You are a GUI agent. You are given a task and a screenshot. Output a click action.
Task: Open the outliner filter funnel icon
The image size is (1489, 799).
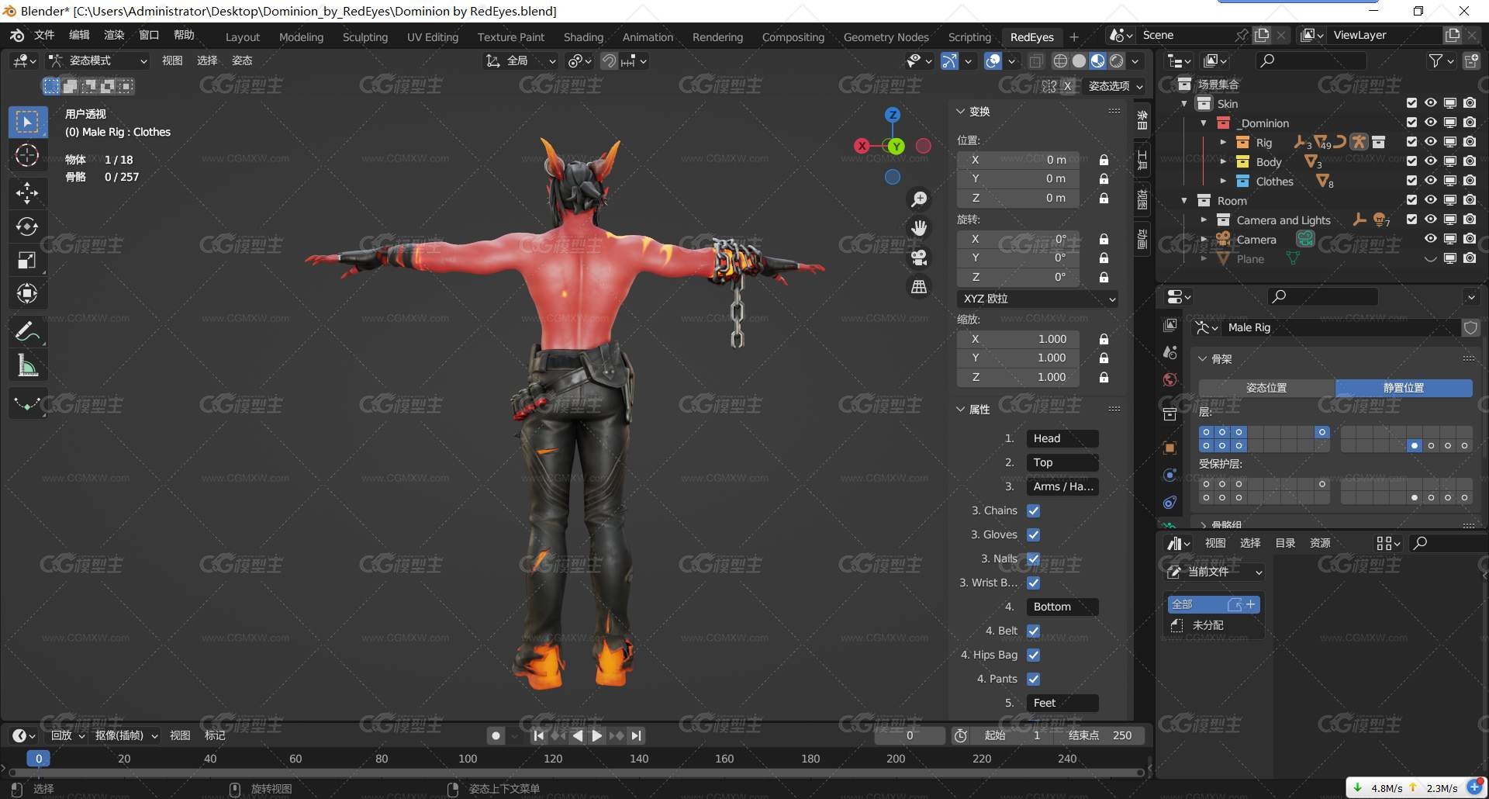point(1435,61)
